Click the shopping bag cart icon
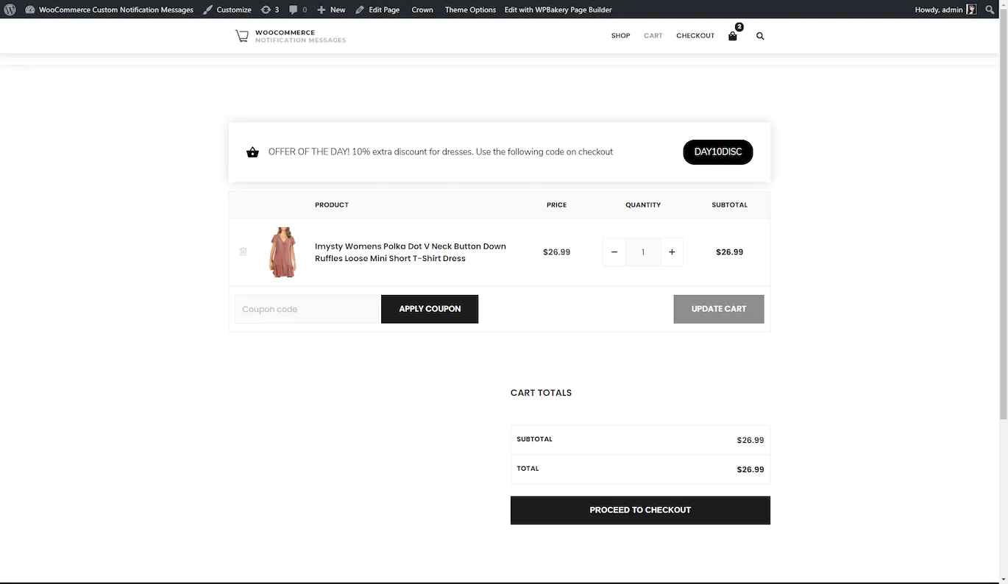The width and height of the screenshot is (1008, 584). click(733, 35)
